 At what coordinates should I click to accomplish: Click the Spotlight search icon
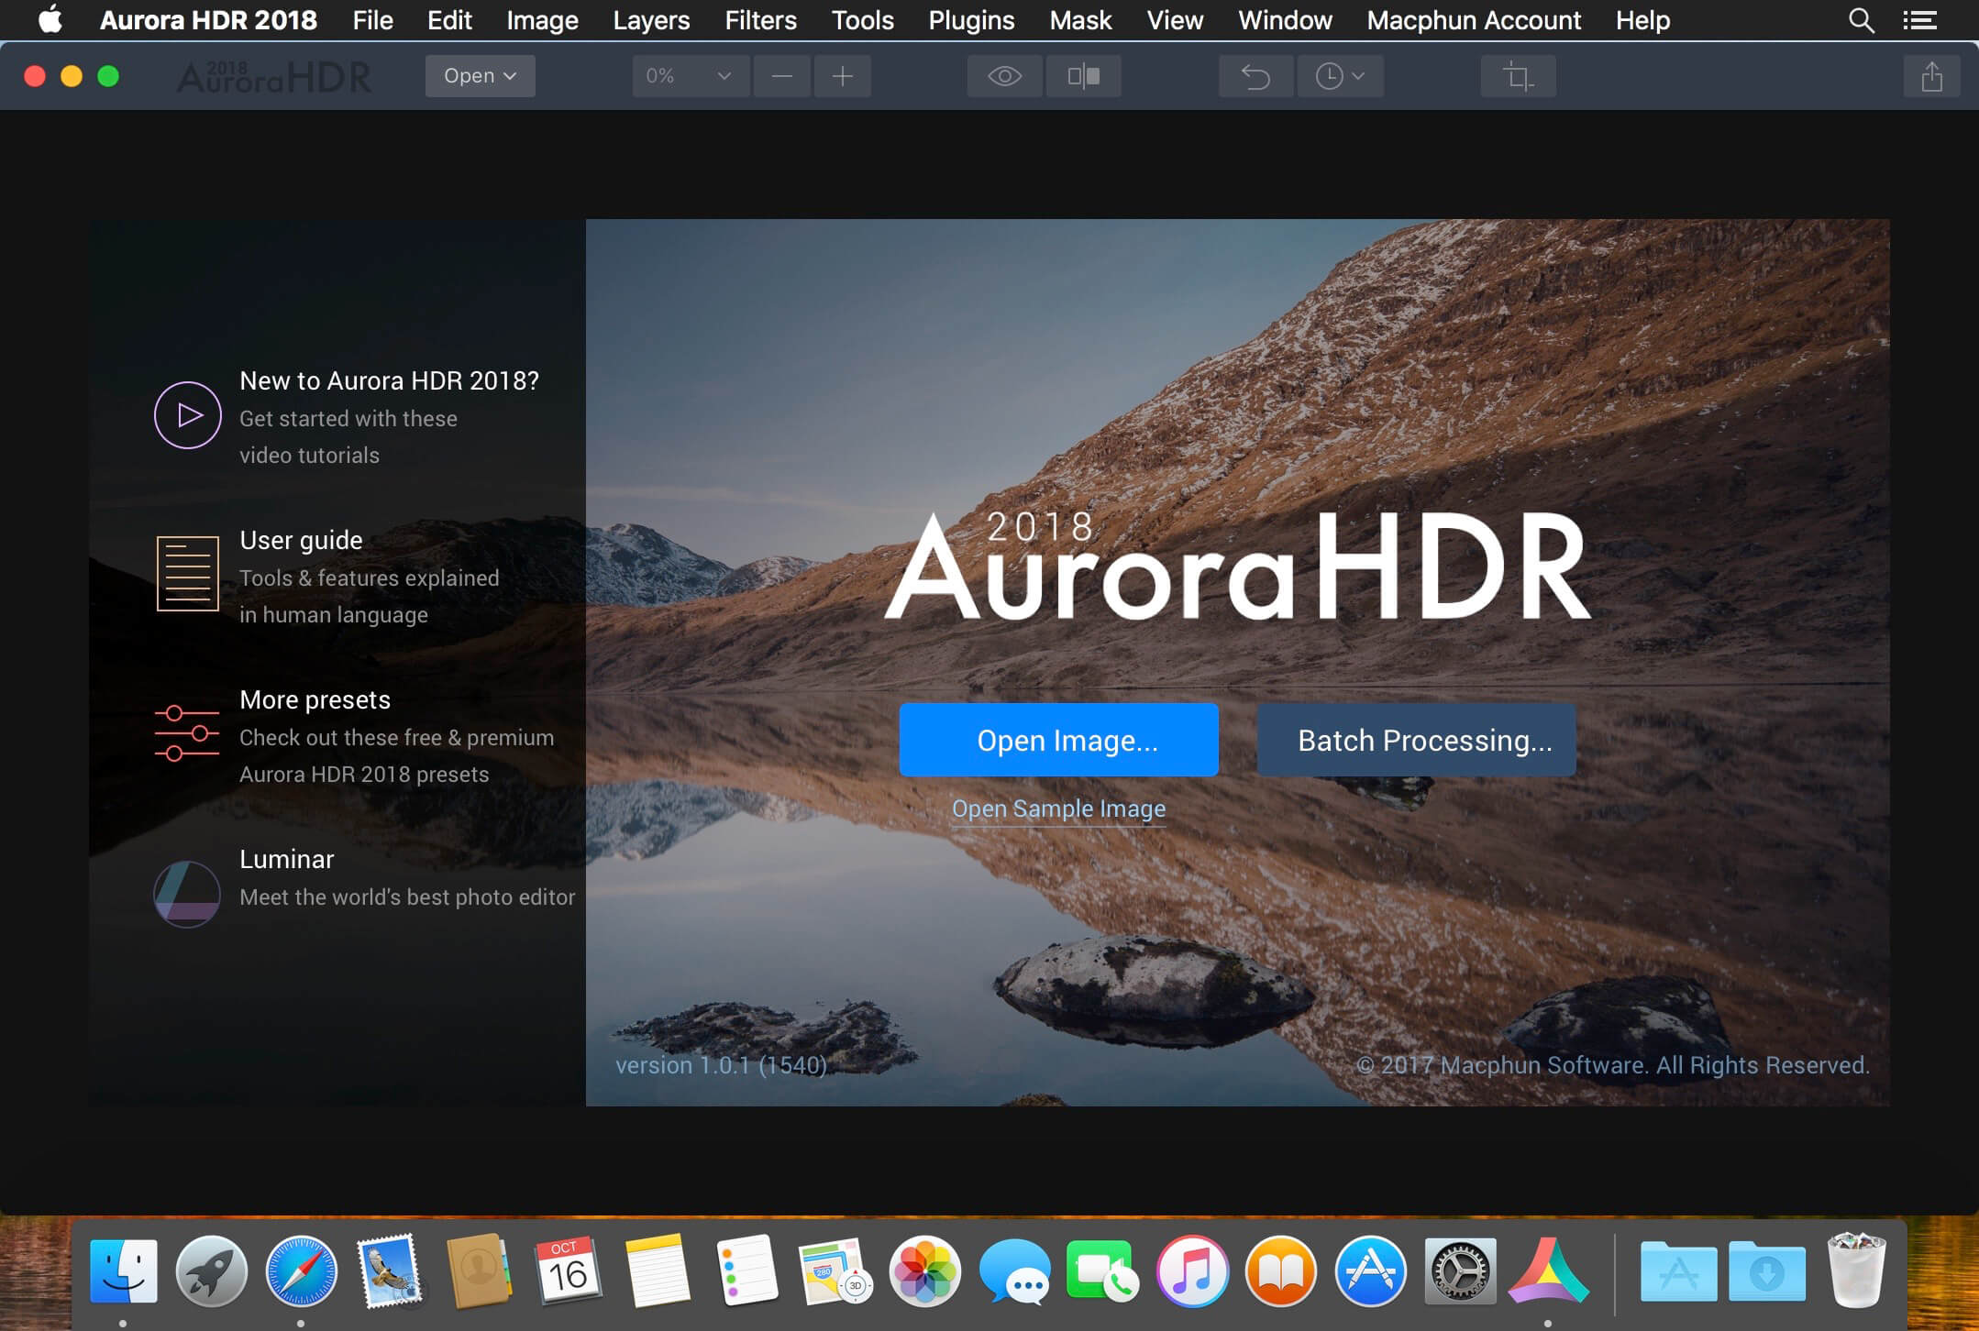[x=1861, y=20]
